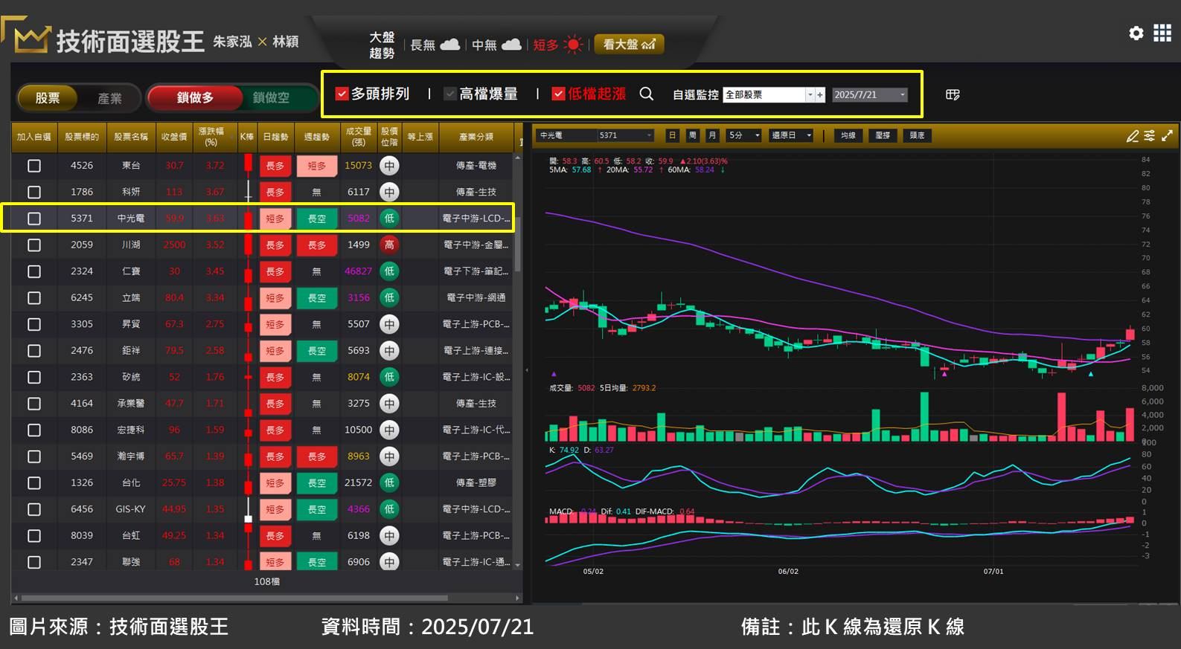Click 長空 weekly trend tag for 立端
Image resolution: width=1181 pixels, height=649 pixels.
tap(317, 297)
